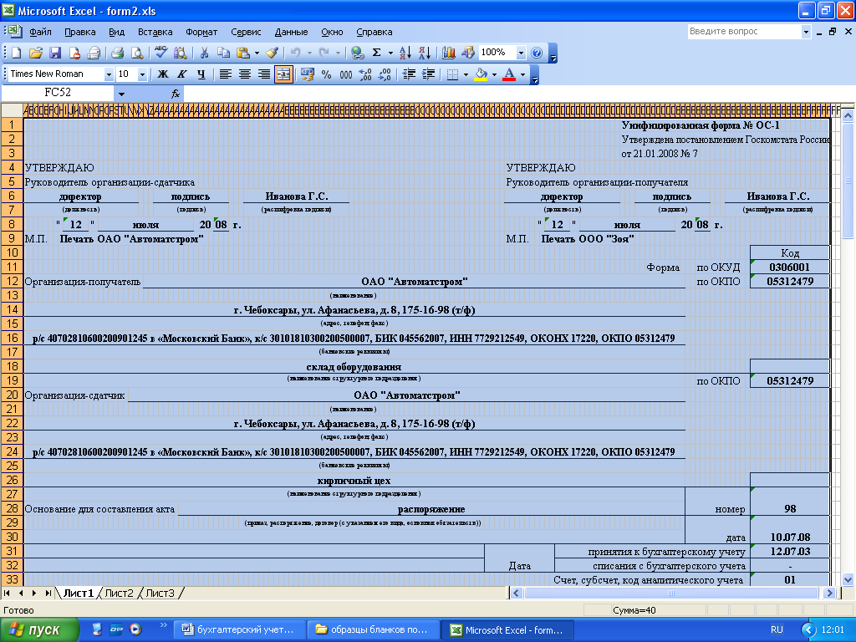Toggle bold formatting (Ж)
Image resolution: width=856 pixels, height=642 pixels.
pos(163,74)
